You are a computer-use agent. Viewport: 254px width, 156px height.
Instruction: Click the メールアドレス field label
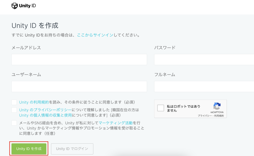(x=26, y=48)
